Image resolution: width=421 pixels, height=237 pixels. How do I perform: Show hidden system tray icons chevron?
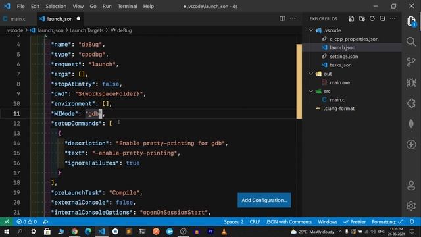point(340,231)
